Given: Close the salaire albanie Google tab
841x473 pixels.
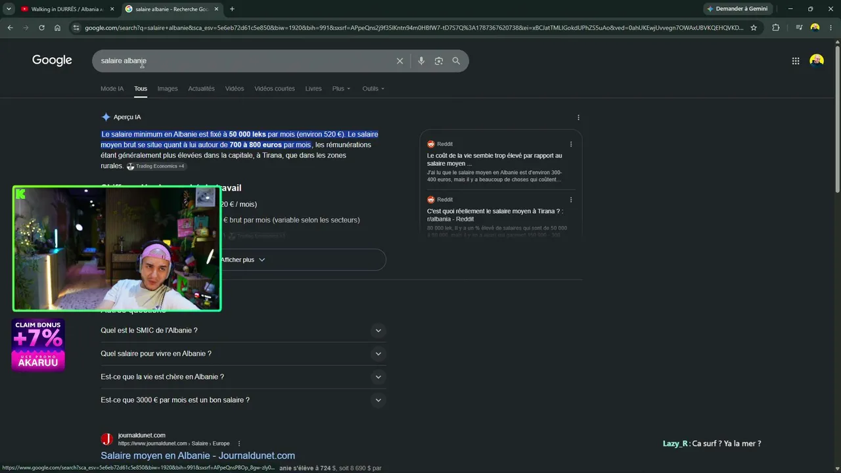Looking at the screenshot, I should (216, 9).
